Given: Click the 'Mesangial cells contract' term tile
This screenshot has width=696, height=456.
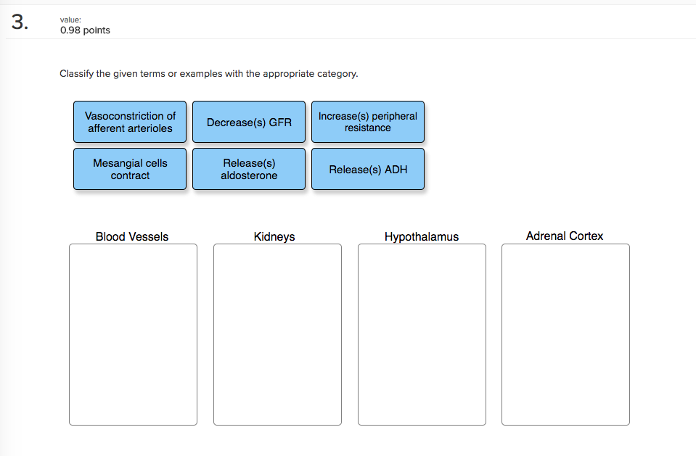Looking at the screenshot, I should [x=129, y=169].
